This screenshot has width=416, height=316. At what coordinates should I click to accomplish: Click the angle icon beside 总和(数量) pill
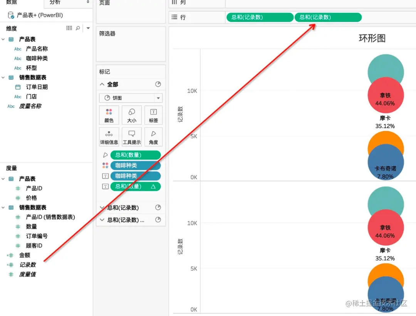point(105,155)
